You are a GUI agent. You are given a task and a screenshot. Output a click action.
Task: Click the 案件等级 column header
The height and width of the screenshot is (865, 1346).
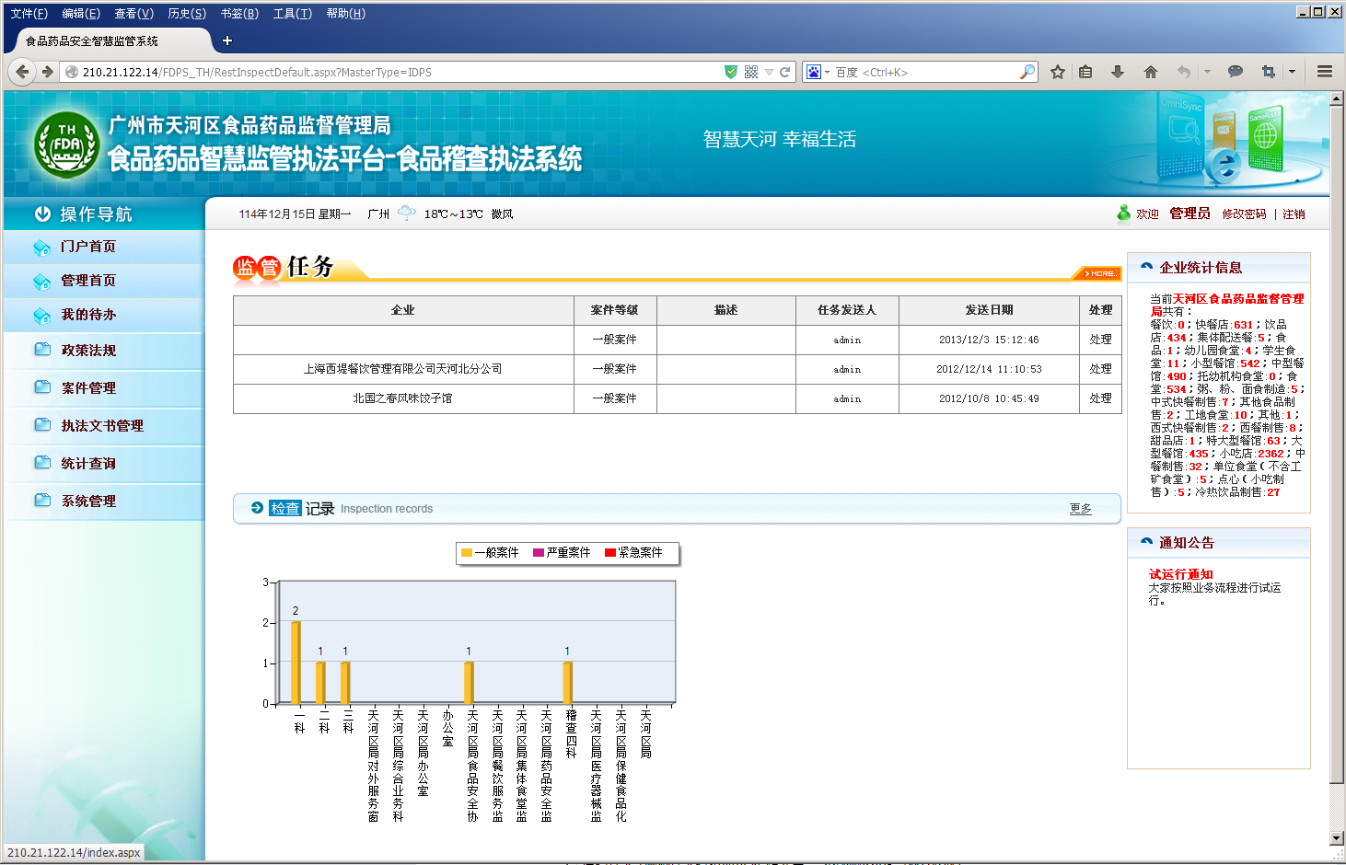[614, 310]
